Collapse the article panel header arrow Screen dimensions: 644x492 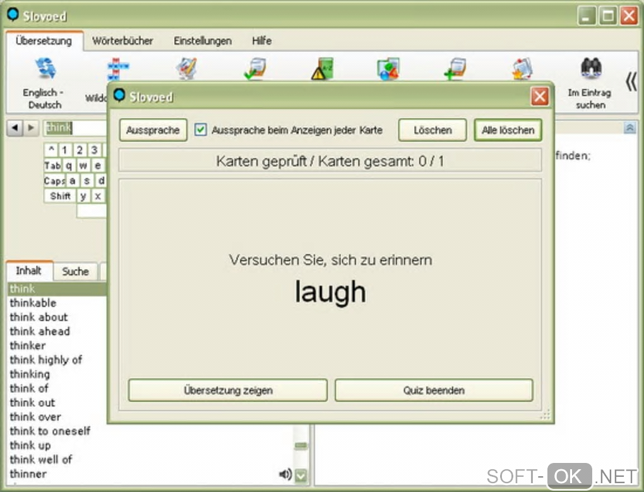[629, 128]
